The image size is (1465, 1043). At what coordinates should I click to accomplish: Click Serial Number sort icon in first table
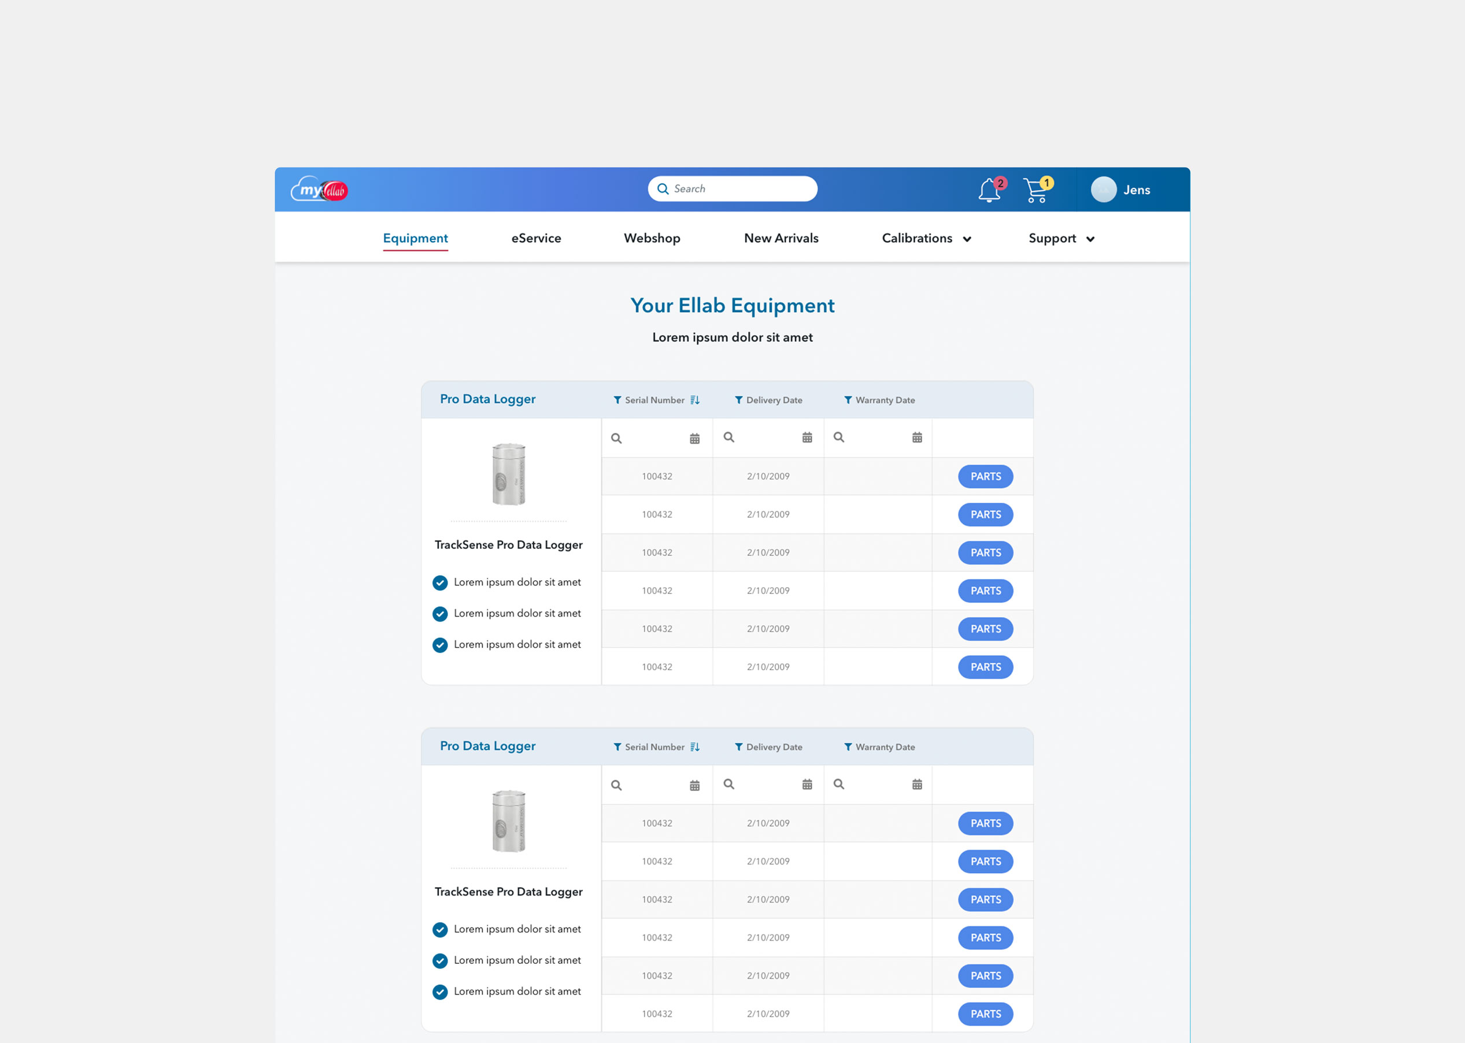[x=694, y=400]
